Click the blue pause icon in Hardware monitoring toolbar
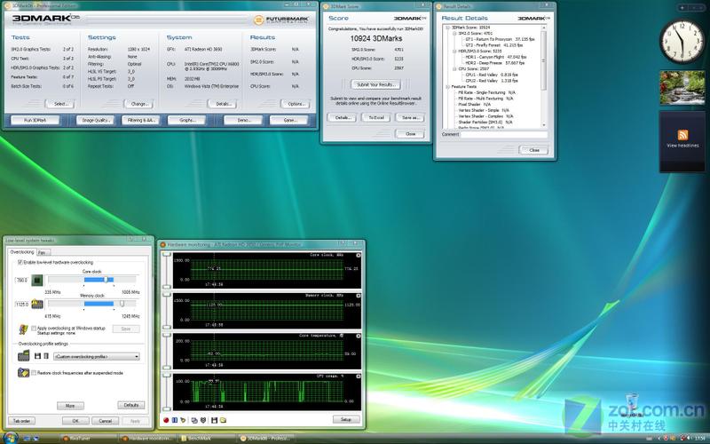 point(175,420)
